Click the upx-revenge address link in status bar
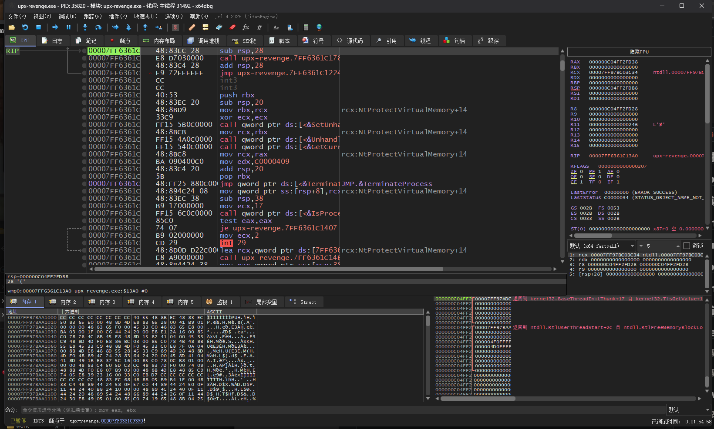Screen dimensions: 714x429 pos(122,421)
